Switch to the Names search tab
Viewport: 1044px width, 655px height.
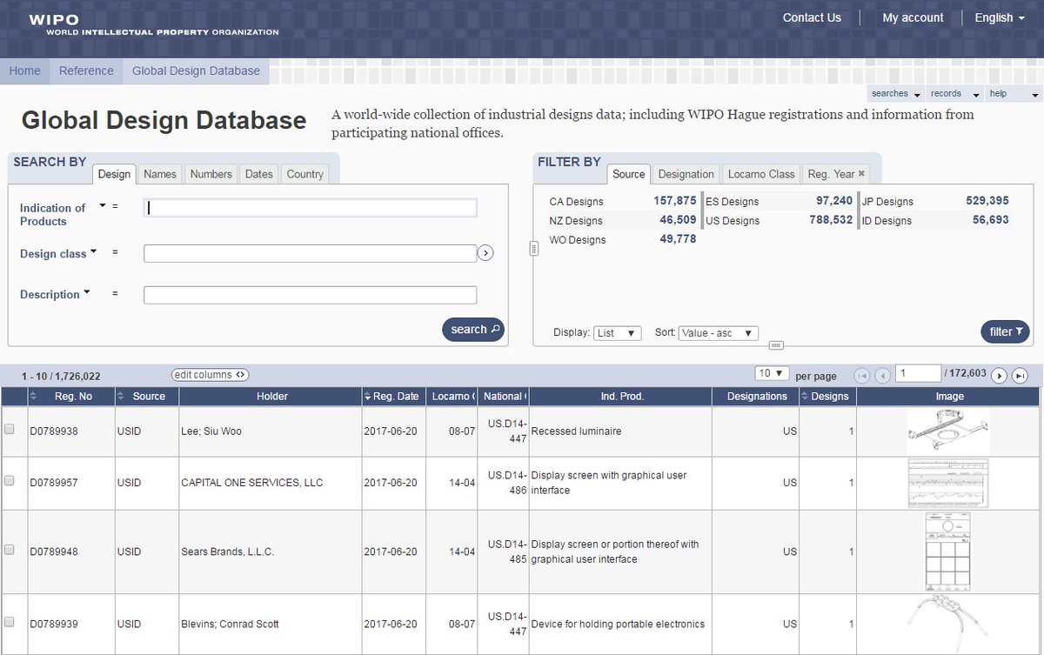pyautogui.click(x=160, y=174)
